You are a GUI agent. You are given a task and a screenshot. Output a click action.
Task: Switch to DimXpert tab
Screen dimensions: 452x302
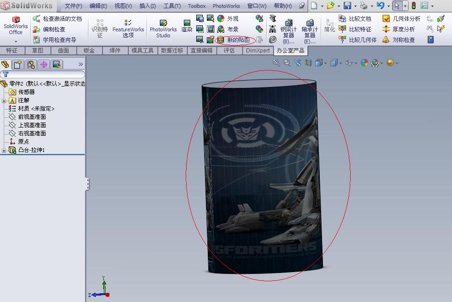258,51
